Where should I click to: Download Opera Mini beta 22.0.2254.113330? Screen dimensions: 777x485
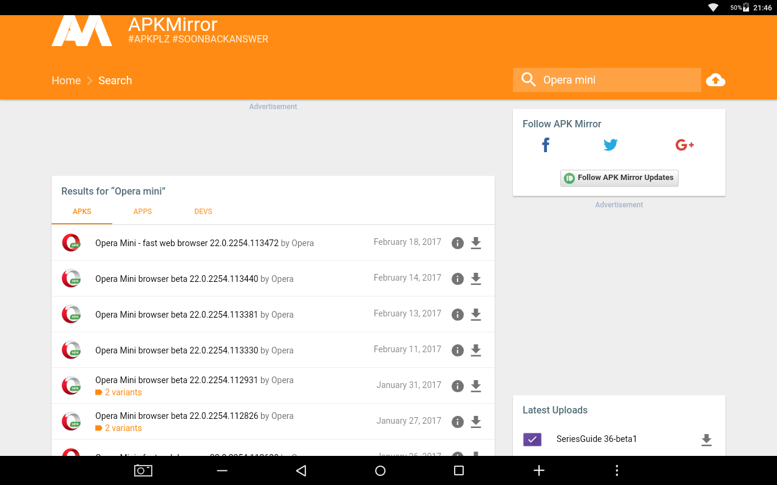pos(476,350)
